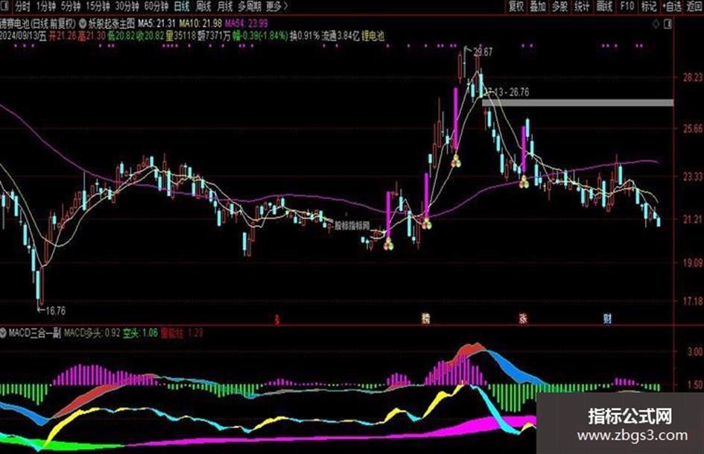Open the 复权 adjustment menu
Image resolution: width=704 pixels, height=454 pixels.
click(516, 6)
